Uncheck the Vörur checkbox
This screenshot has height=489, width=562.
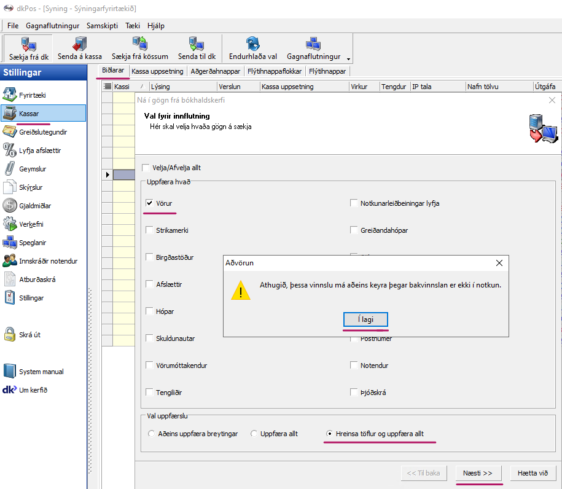(149, 203)
